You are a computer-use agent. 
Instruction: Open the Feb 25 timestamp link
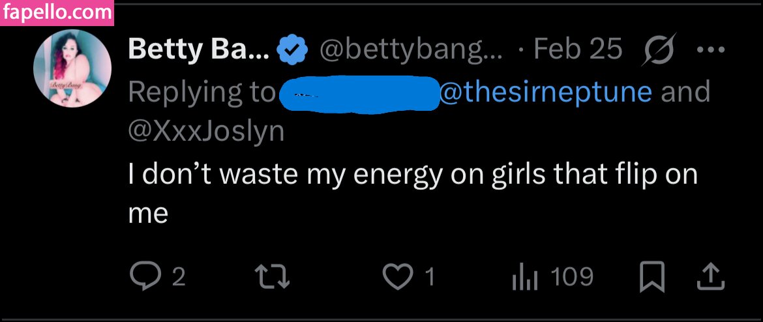click(577, 50)
